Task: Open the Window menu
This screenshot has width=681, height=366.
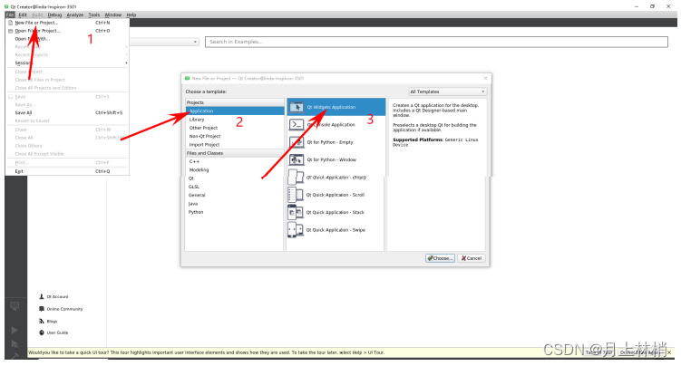Action: pos(113,14)
